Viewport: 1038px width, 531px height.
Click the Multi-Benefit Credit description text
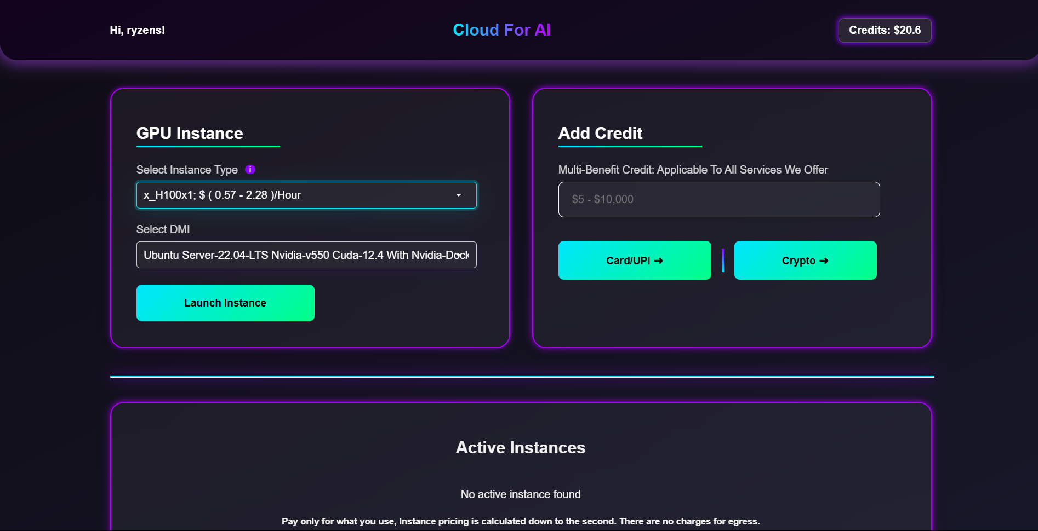click(693, 170)
